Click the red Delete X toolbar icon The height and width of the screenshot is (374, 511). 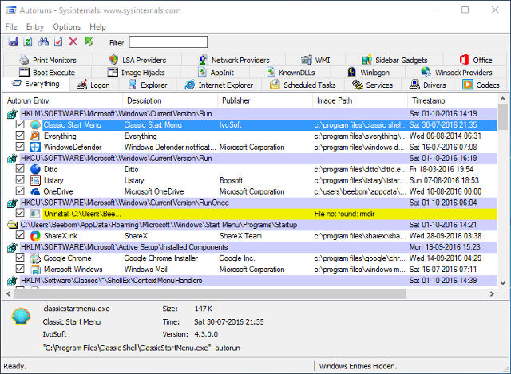[73, 41]
